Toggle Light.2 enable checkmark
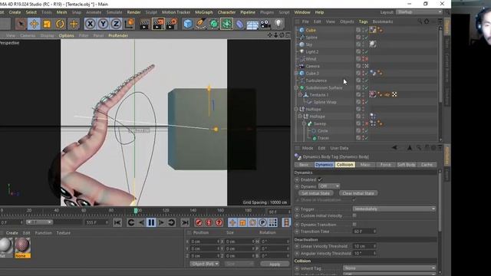The height and width of the screenshot is (276, 491). [366, 51]
